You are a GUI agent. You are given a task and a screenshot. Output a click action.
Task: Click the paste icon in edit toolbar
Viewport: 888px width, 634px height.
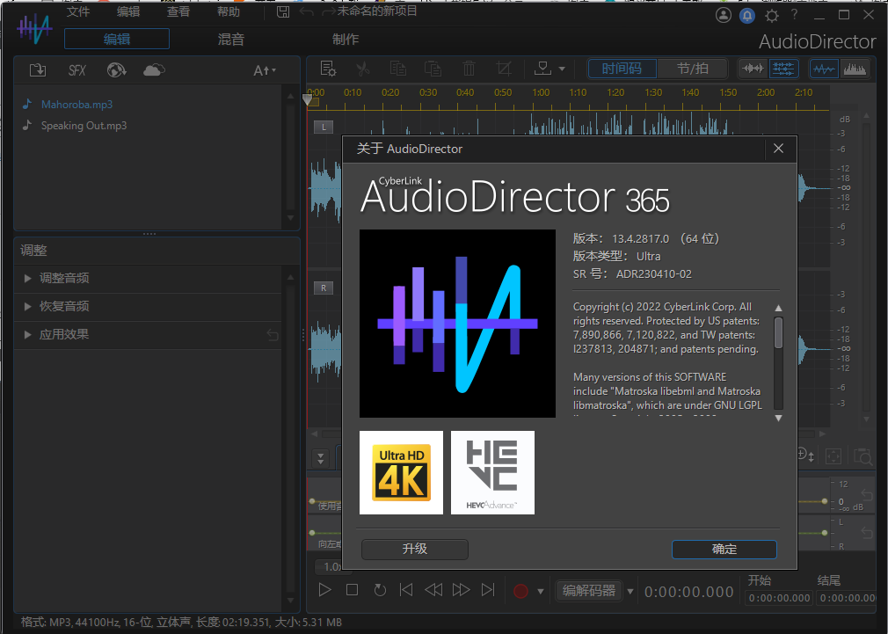click(x=433, y=69)
